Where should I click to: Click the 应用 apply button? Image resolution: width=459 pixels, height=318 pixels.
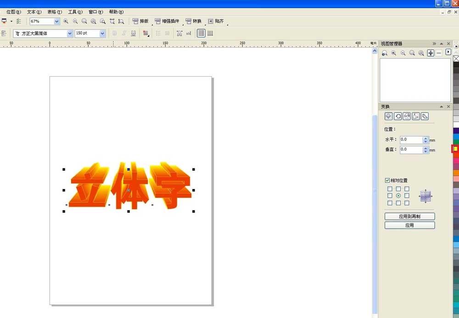point(409,225)
